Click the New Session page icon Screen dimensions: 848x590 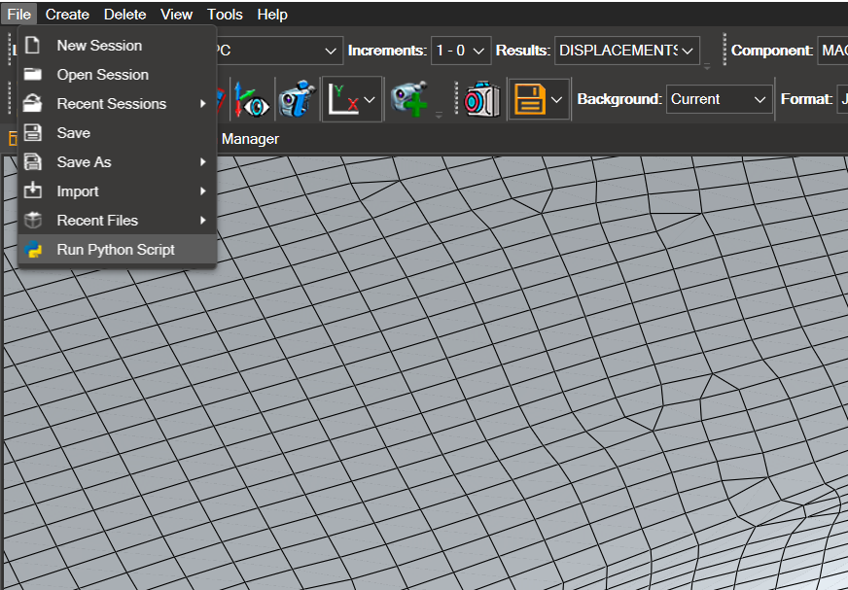33,46
